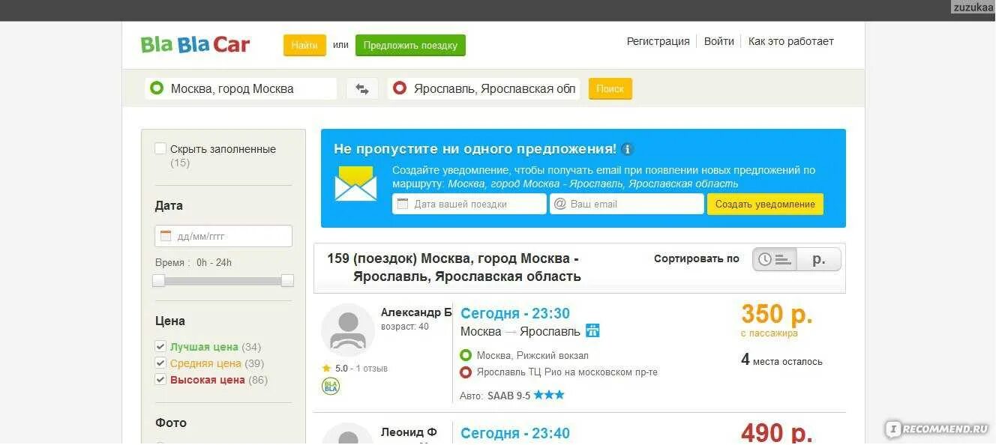Click the green pickup marker Рижский вокзал
This screenshot has height=445, width=996.
pos(466,355)
